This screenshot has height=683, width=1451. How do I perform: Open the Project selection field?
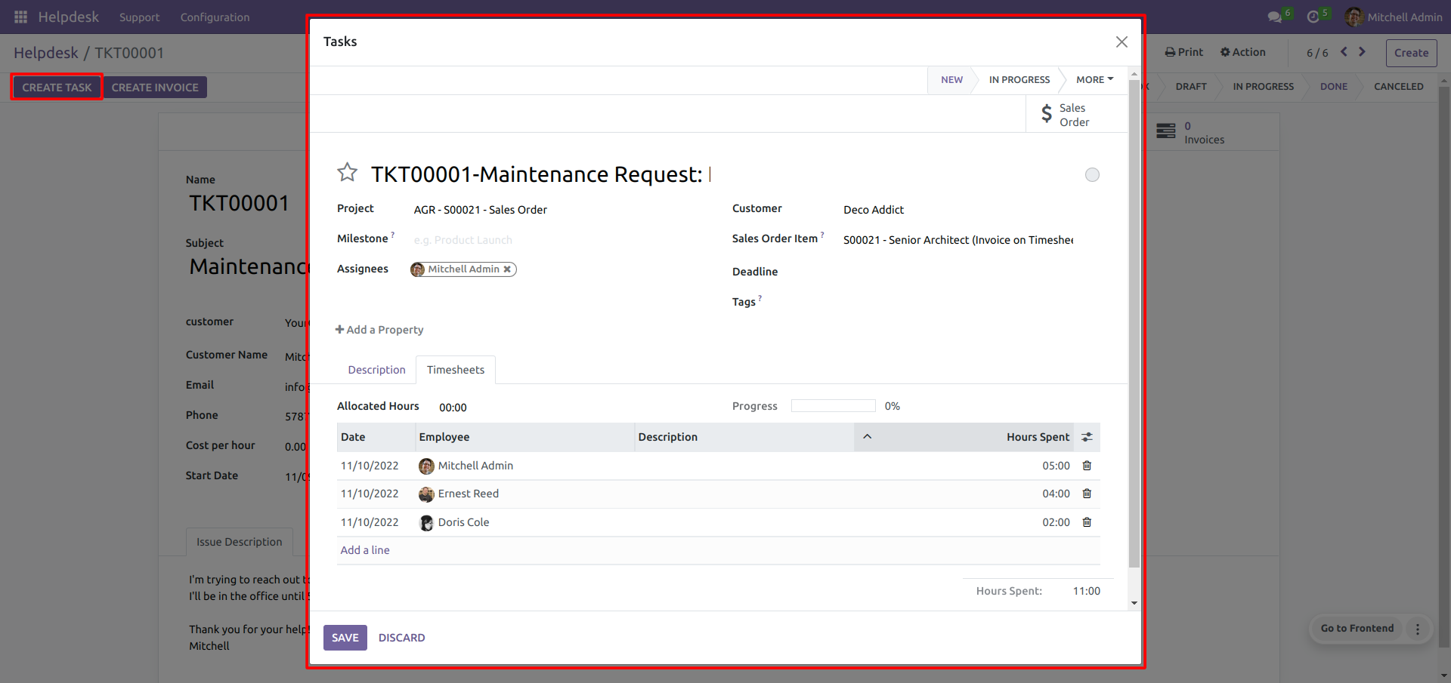point(559,210)
